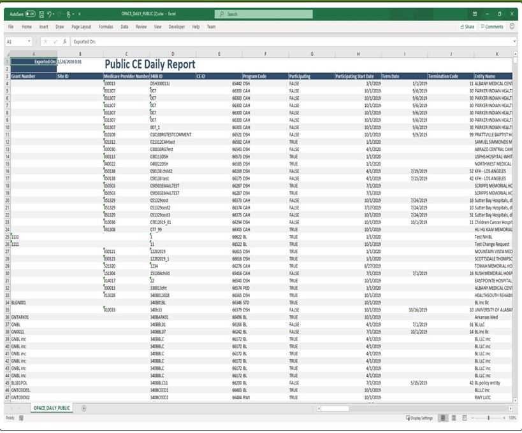
Task: Open the Help ribbon tab
Action: tap(196, 27)
